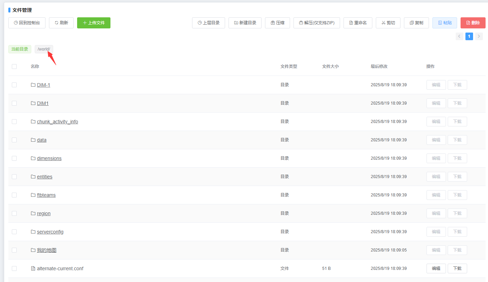Select page 1 in pagination
The image size is (488, 282).
point(469,36)
